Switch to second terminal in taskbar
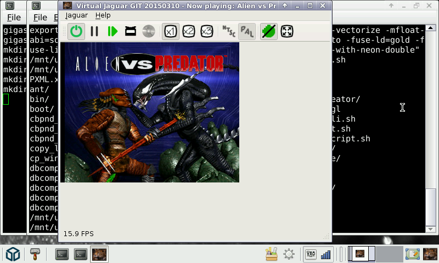This screenshot has height=263, width=439. click(x=81, y=254)
